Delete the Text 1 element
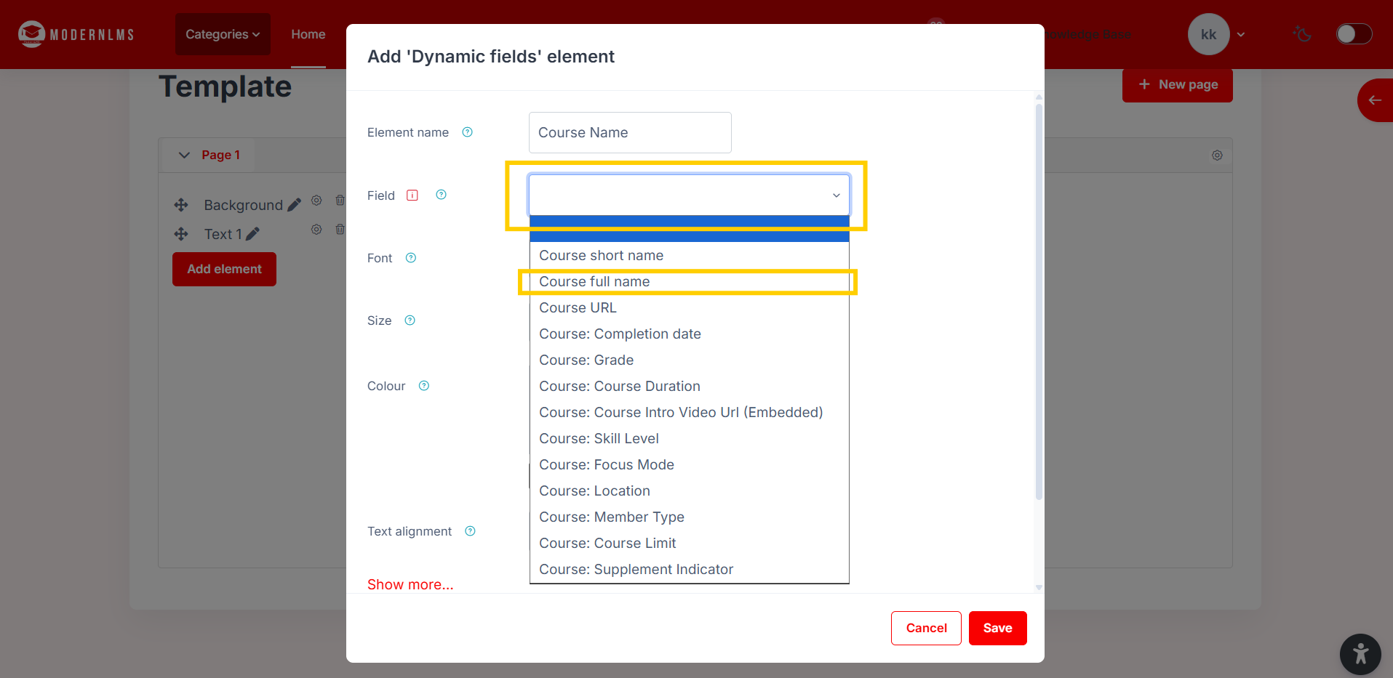The height and width of the screenshot is (678, 1393). pos(340,230)
